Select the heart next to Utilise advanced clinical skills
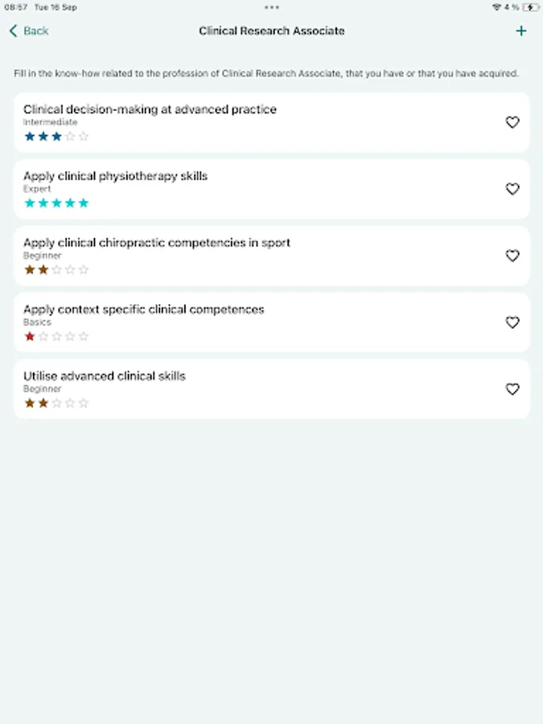 (x=512, y=389)
